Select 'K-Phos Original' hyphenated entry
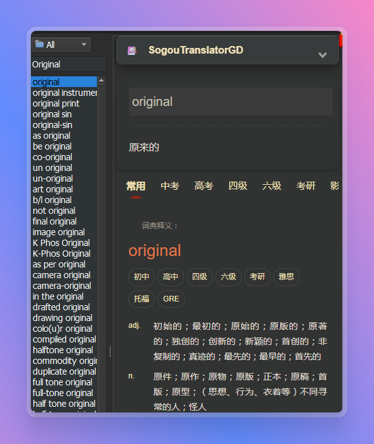 [x=64, y=254]
